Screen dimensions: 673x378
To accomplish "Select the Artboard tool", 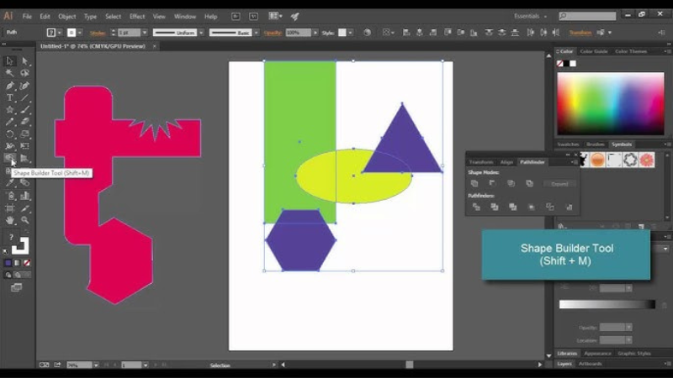I will pyautogui.click(x=9, y=208).
